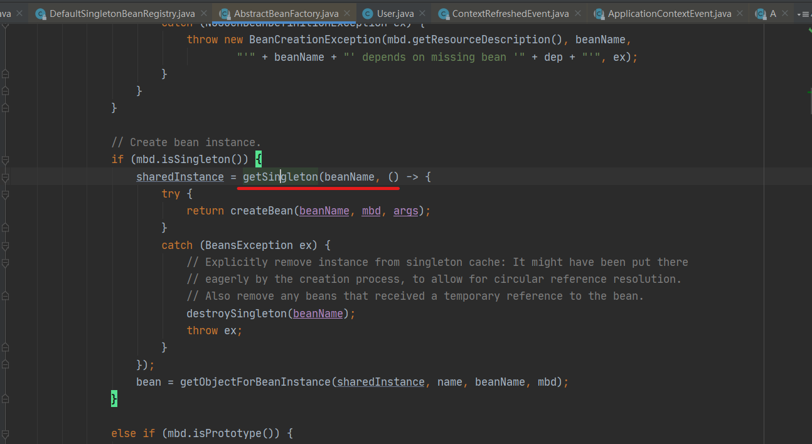Click the highlighted closing brace before else if
This screenshot has height=444, width=812.
click(x=114, y=398)
